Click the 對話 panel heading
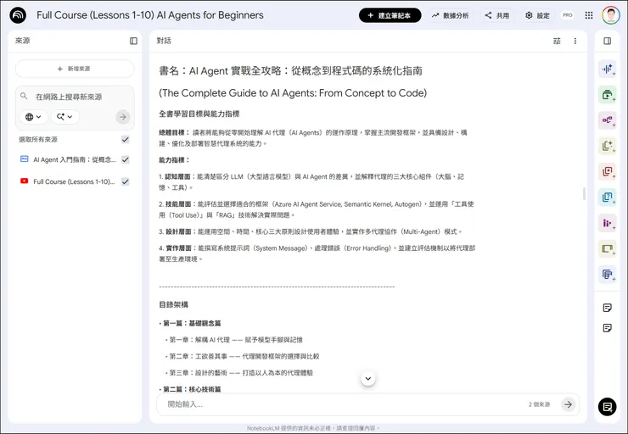The height and width of the screenshot is (434, 628). pyautogui.click(x=164, y=41)
